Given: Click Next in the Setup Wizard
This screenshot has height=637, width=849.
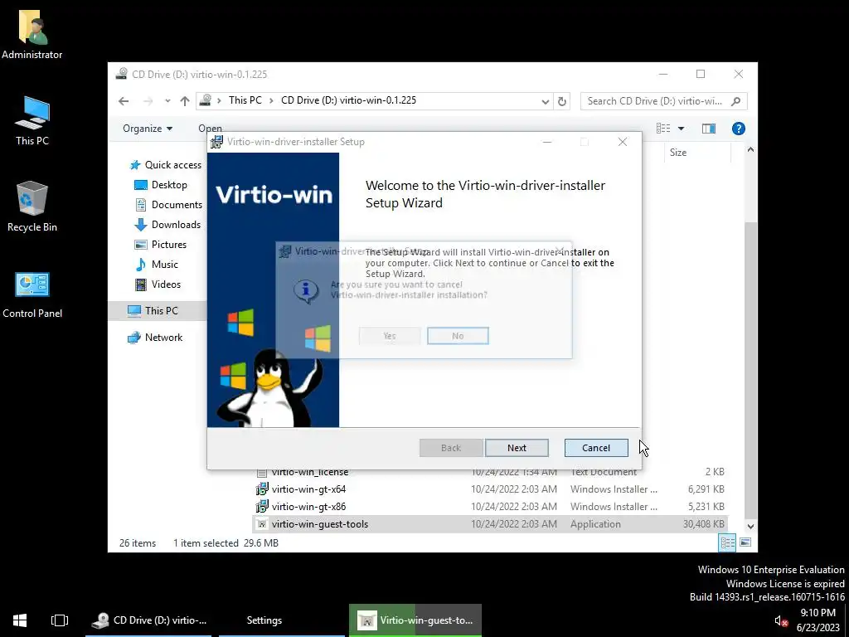Looking at the screenshot, I should pyautogui.click(x=517, y=448).
